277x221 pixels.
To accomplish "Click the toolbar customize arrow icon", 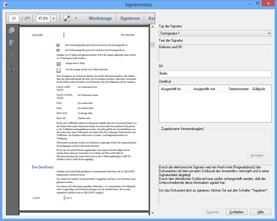I will click(75, 18).
